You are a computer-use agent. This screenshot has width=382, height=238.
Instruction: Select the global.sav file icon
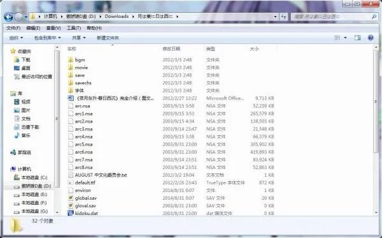(x=71, y=198)
